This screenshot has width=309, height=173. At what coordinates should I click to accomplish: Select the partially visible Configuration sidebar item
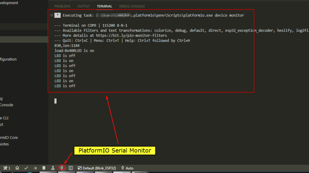click(x=8, y=59)
